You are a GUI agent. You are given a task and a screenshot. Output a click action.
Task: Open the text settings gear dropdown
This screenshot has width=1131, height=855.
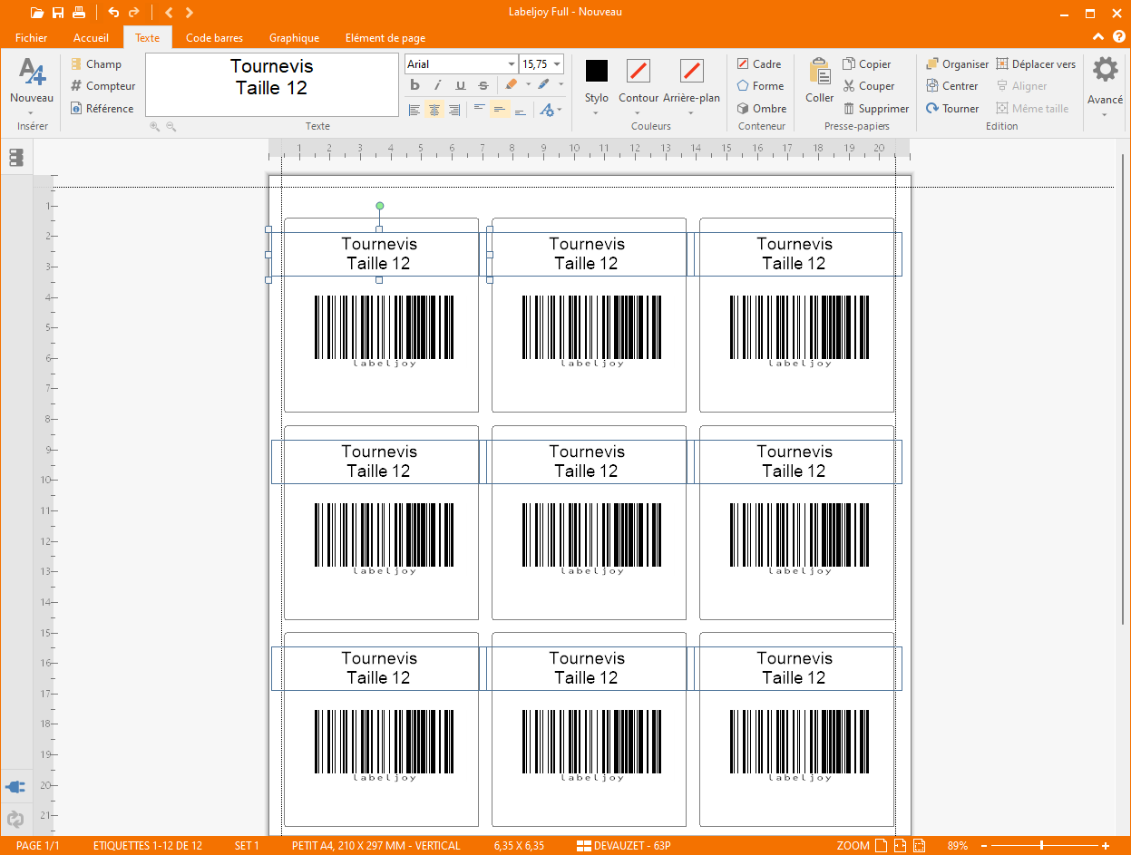550,110
